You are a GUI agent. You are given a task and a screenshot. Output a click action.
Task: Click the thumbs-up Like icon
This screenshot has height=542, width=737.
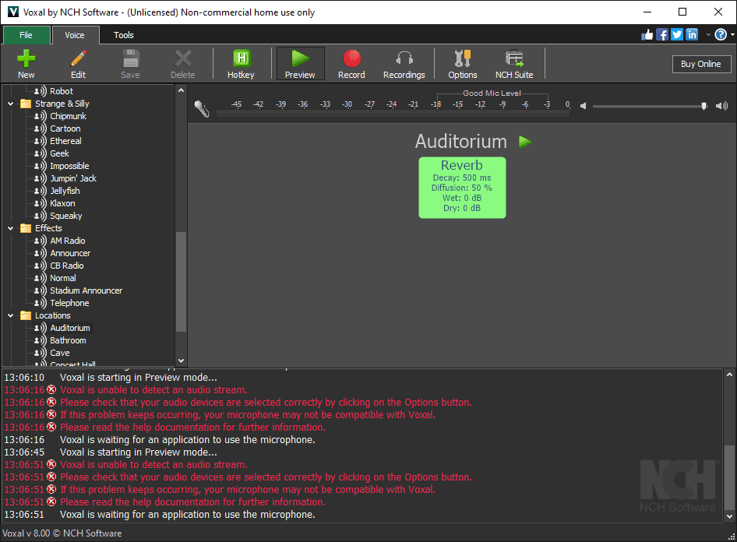point(647,35)
